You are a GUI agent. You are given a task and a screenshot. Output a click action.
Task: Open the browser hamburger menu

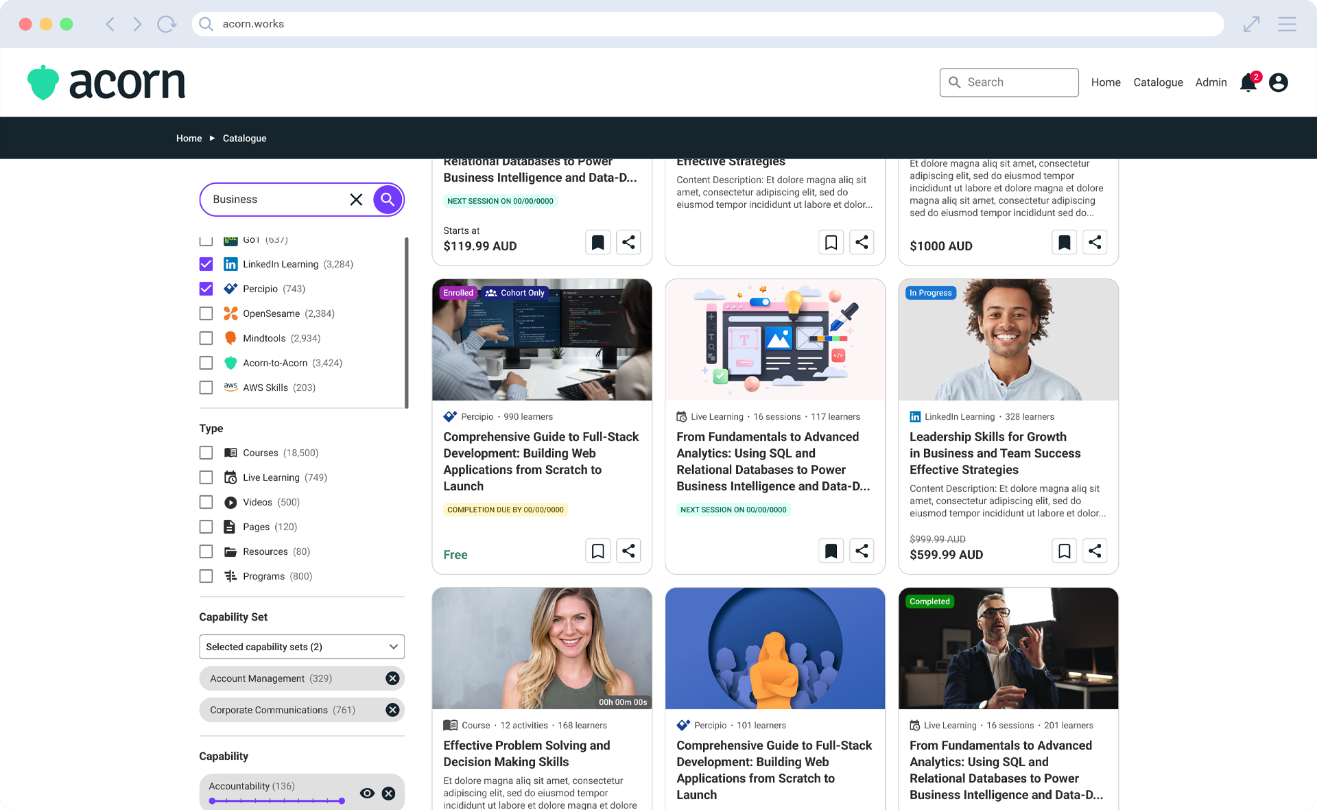point(1287,24)
